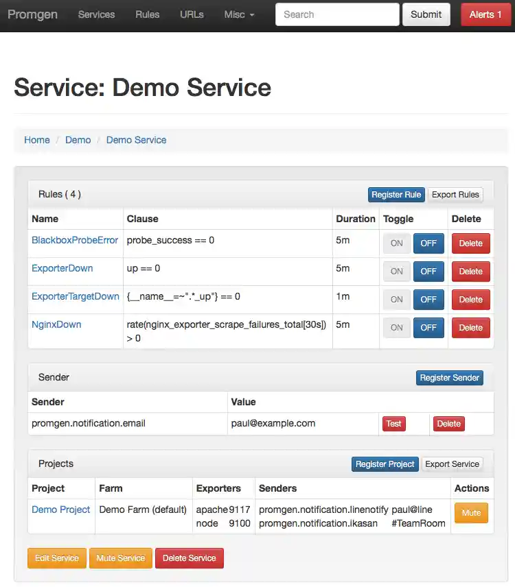Expand the Misc dropdown menu
This screenshot has height=587, width=515.
pyautogui.click(x=239, y=14)
